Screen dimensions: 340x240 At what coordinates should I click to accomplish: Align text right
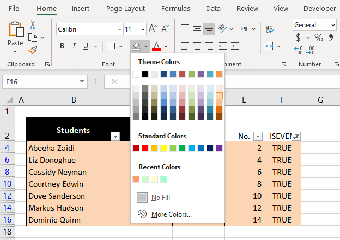pyautogui.click(x=209, y=46)
